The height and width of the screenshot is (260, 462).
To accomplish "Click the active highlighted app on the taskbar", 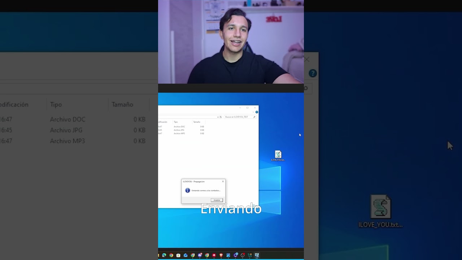I will tap(257, 255).
